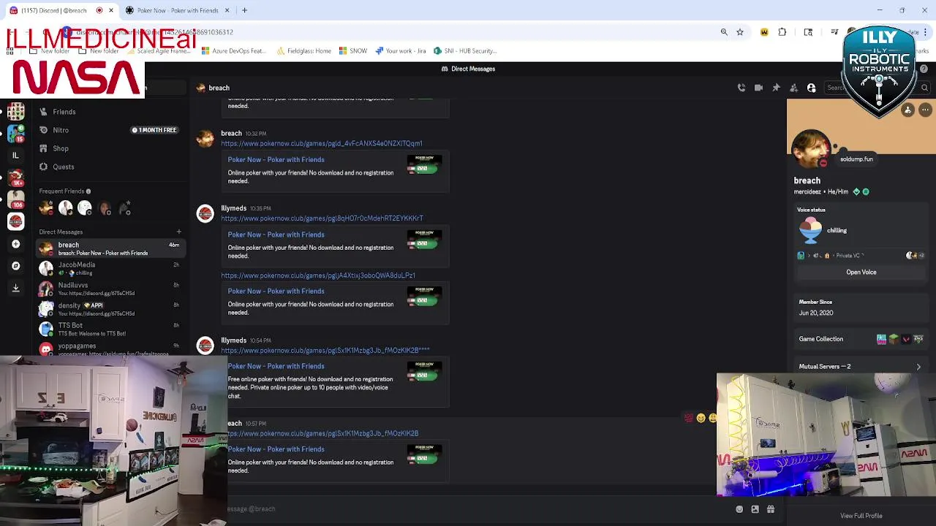Open Fieldglass Home bookmark
This screenshot has width=936, height=526.
click(x=303, y=51)
